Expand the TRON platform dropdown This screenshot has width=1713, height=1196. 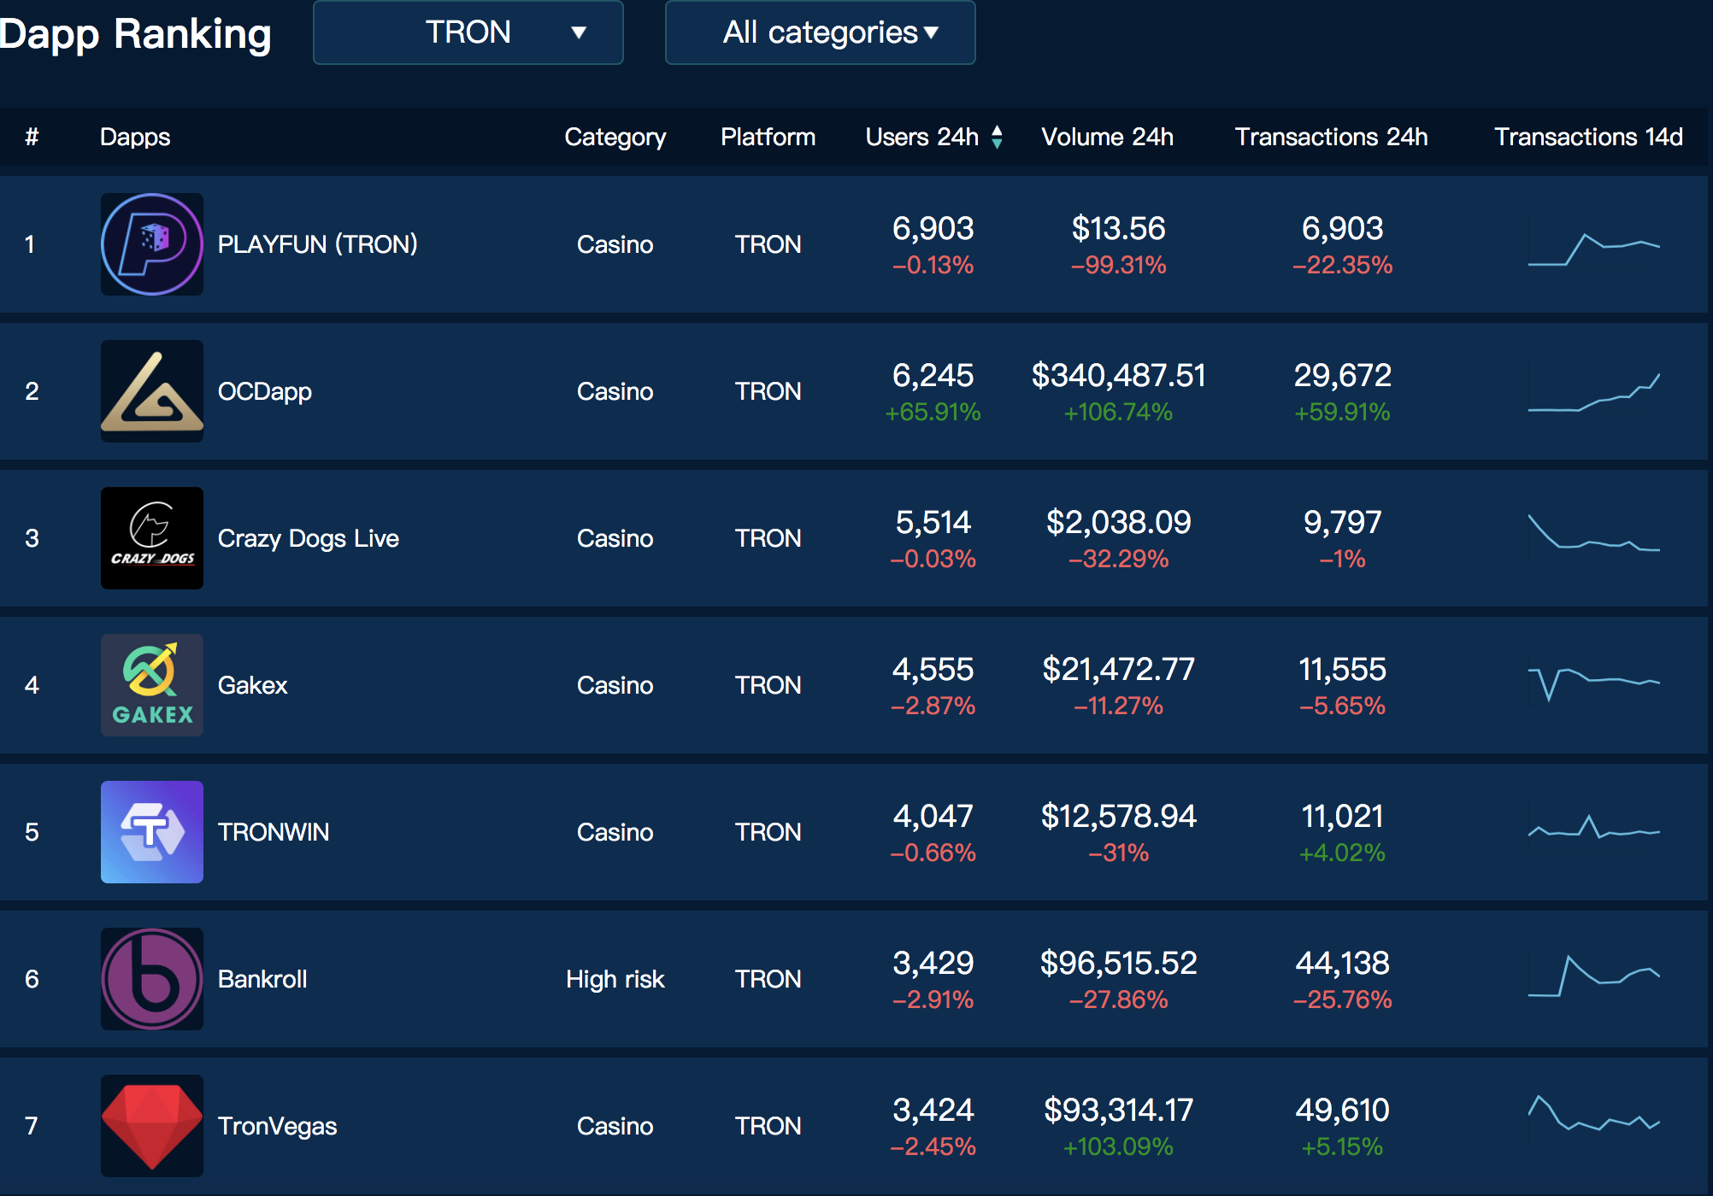tap(468, 32)
